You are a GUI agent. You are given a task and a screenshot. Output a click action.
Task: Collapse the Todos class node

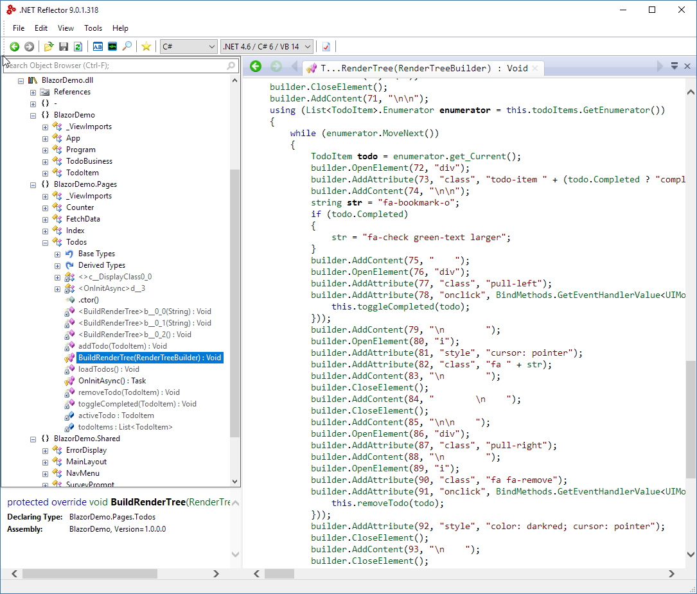pyautogui.click(x=44, y=241)
